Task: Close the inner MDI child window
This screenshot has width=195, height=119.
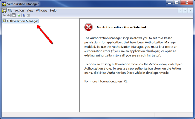Action: tap(190, 11)
